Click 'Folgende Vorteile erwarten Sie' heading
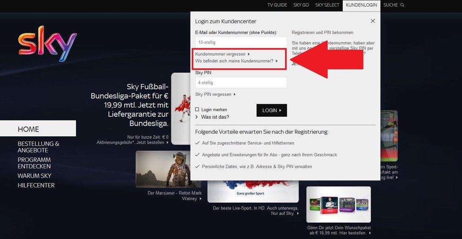462x239 pixels. point(262,132)
